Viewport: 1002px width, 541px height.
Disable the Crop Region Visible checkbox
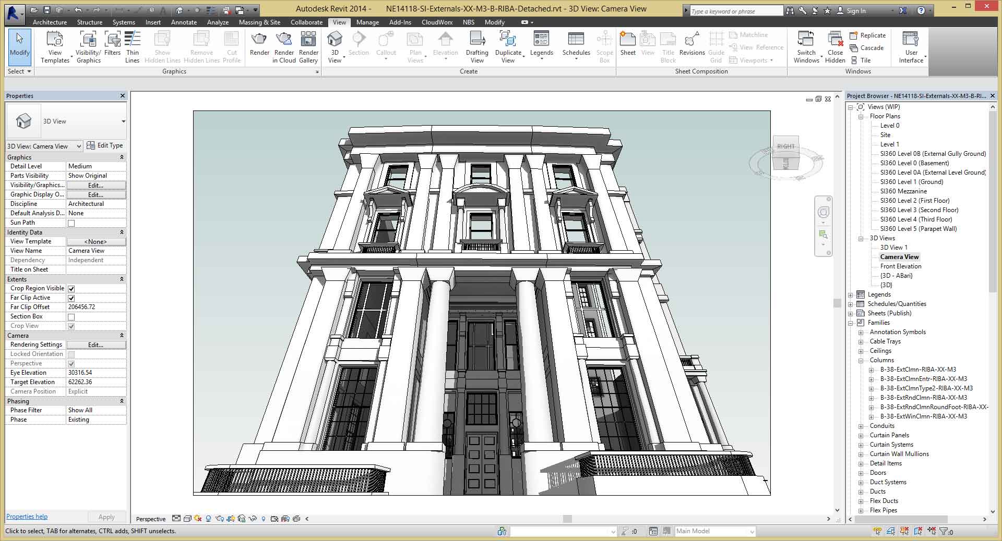(x=71, y=288)
